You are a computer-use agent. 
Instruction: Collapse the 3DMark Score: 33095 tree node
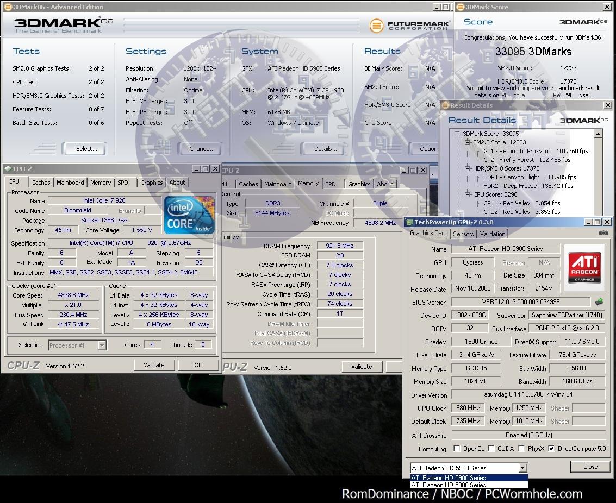point(457,134)
